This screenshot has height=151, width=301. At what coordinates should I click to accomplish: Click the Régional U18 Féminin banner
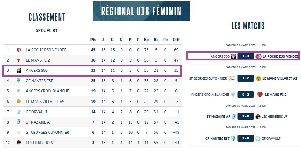coord(141,11)
